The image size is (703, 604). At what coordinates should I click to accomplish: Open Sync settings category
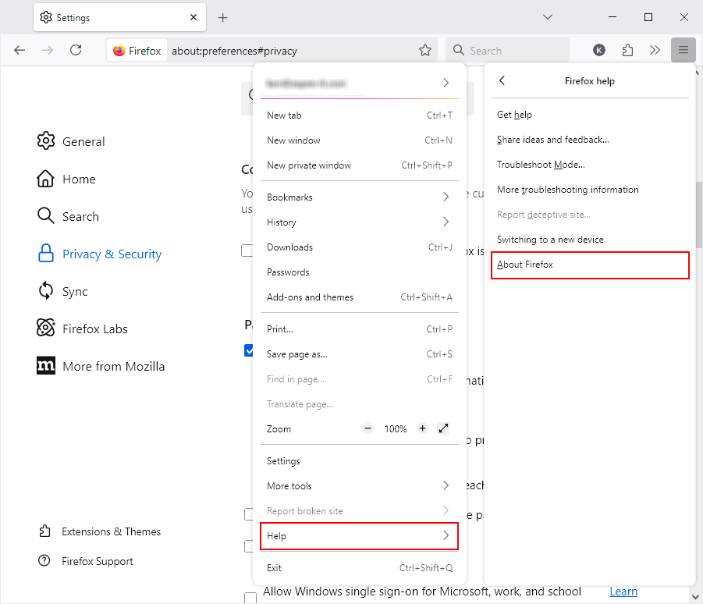[x=62, y=291]
